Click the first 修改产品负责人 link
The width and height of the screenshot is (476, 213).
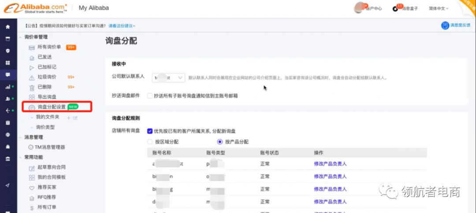pyautogui.click(x=330, y=164)
